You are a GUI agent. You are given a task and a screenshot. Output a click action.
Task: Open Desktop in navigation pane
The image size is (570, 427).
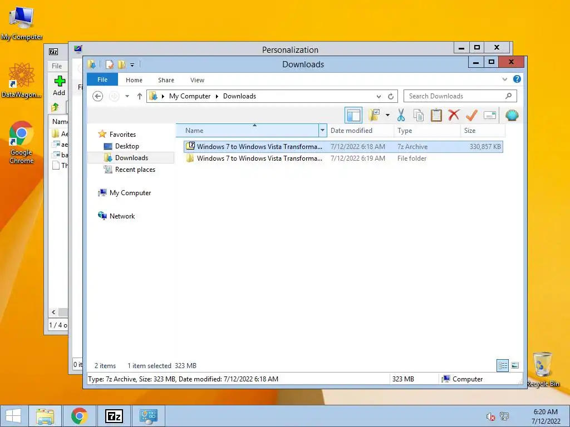121,146
